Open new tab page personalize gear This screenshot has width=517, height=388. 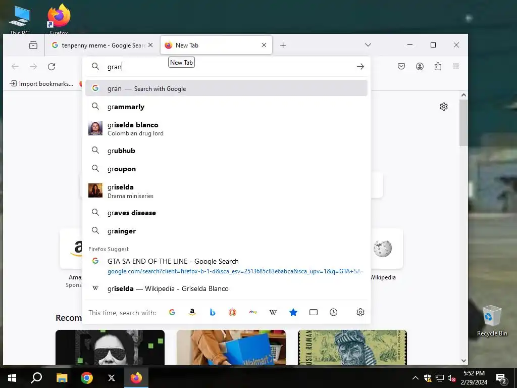pyautogui.click(x=444, y=107)
